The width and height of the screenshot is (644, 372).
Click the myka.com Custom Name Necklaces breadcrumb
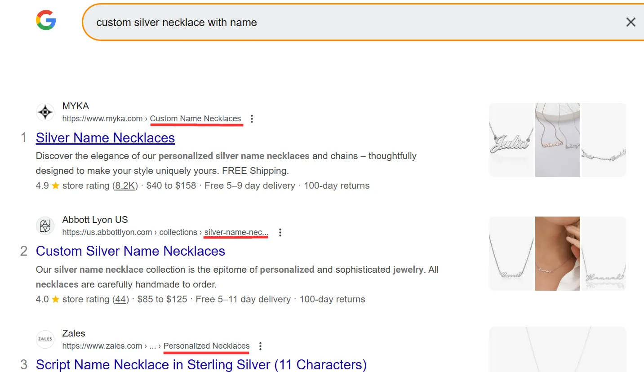tap(195, 119)
